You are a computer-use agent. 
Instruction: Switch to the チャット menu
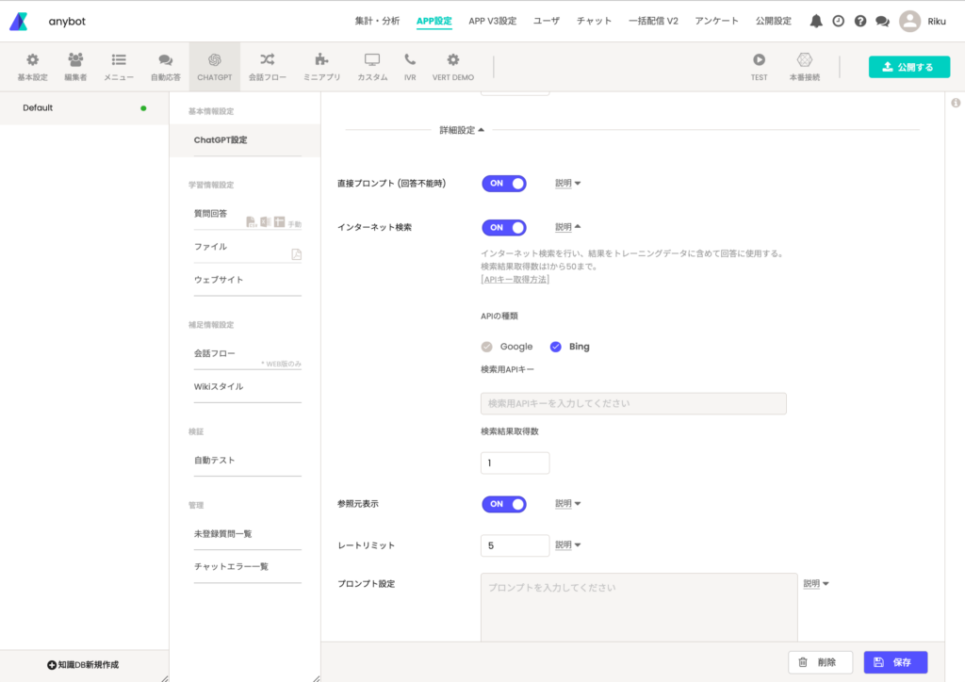click(x=594, y=21)
